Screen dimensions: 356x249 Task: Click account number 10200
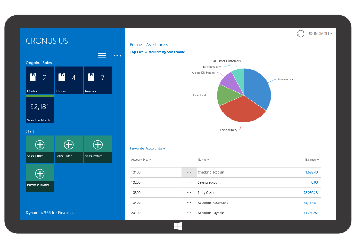point(136,182)
